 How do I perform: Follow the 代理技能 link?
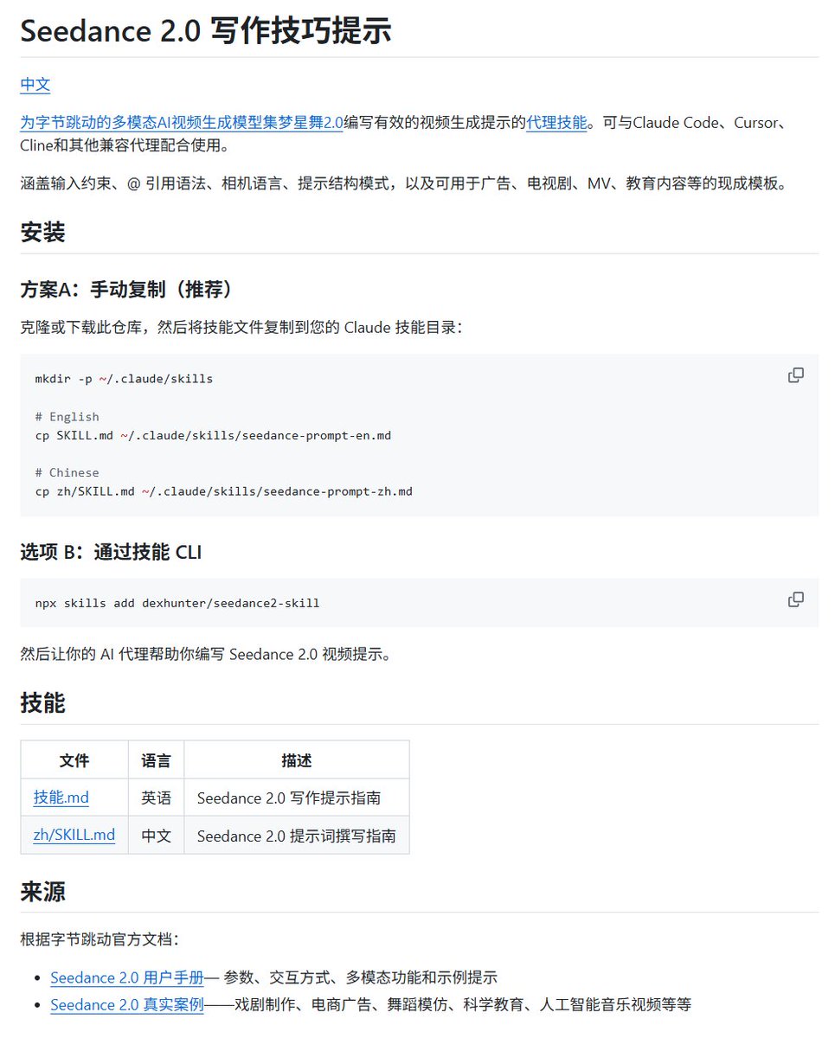pos(556,123)
